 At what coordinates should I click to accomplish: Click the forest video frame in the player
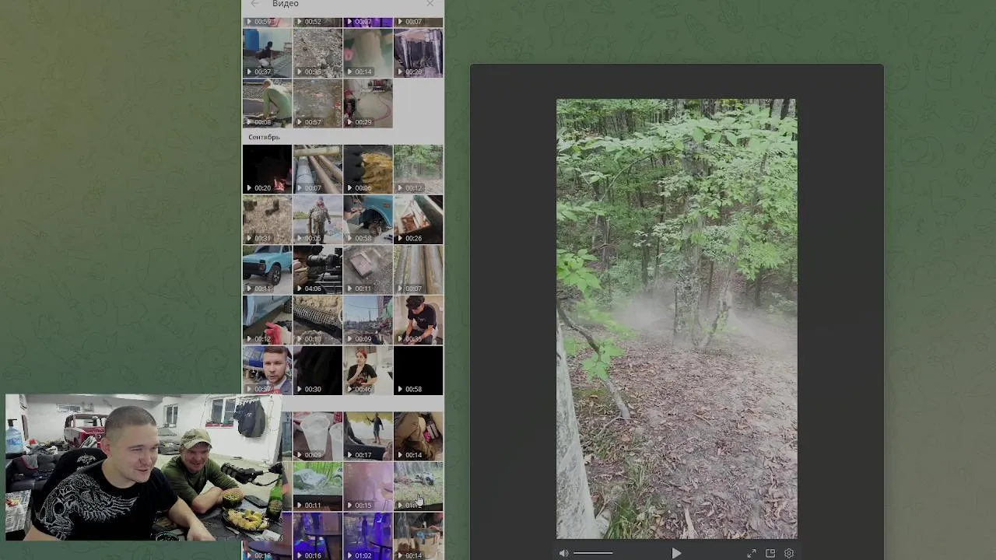pyautogui.click(x=676, y=318)
